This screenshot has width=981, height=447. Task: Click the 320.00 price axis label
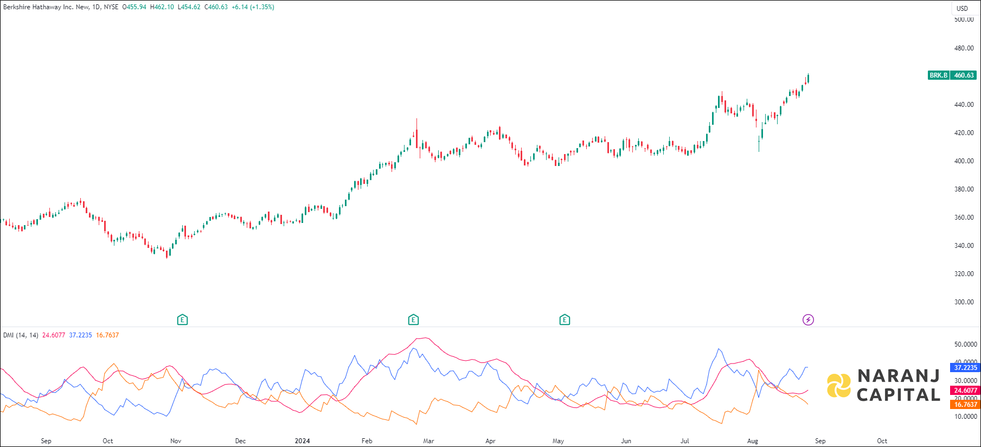coord(964,274)
